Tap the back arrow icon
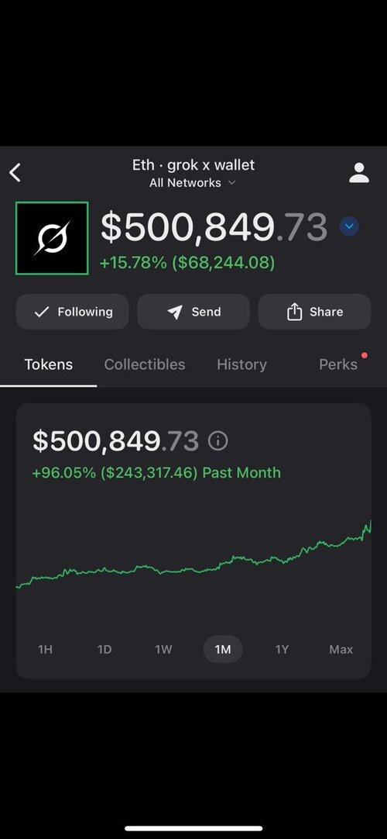 coord(15,173)
